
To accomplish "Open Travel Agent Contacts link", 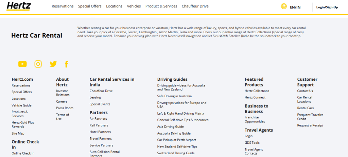I will click(254, 152).
